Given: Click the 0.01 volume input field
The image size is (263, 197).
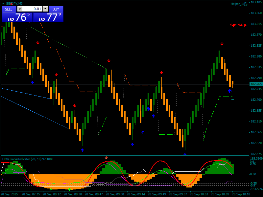Looking at the screenshot, I should coord(33,9).
